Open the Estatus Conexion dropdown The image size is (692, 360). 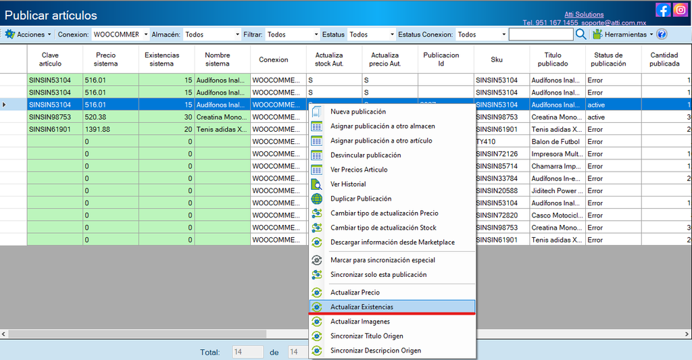(x=481, y=34)
